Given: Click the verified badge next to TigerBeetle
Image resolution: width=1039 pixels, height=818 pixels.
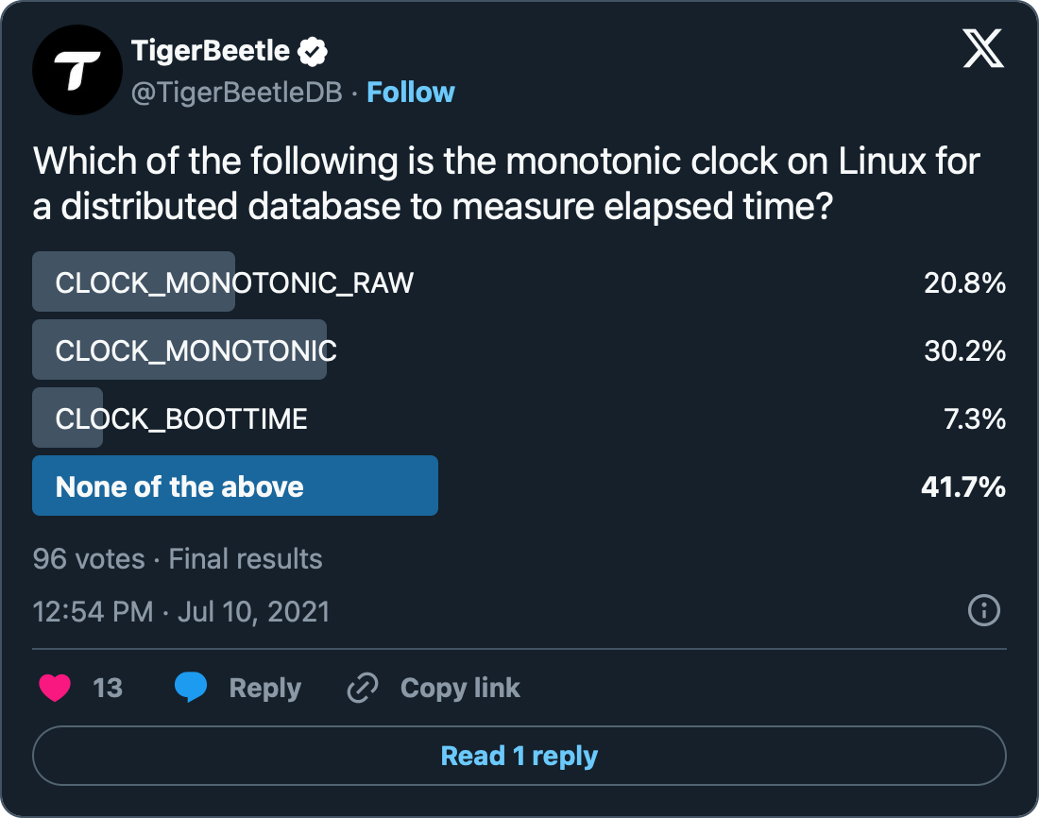Looking at the screenshot, I should pos(313,51).
